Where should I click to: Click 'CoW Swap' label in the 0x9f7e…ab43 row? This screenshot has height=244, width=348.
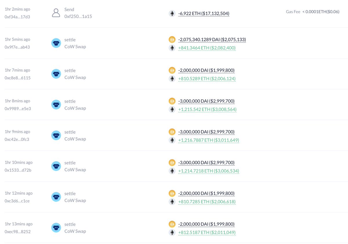(75, 46)
